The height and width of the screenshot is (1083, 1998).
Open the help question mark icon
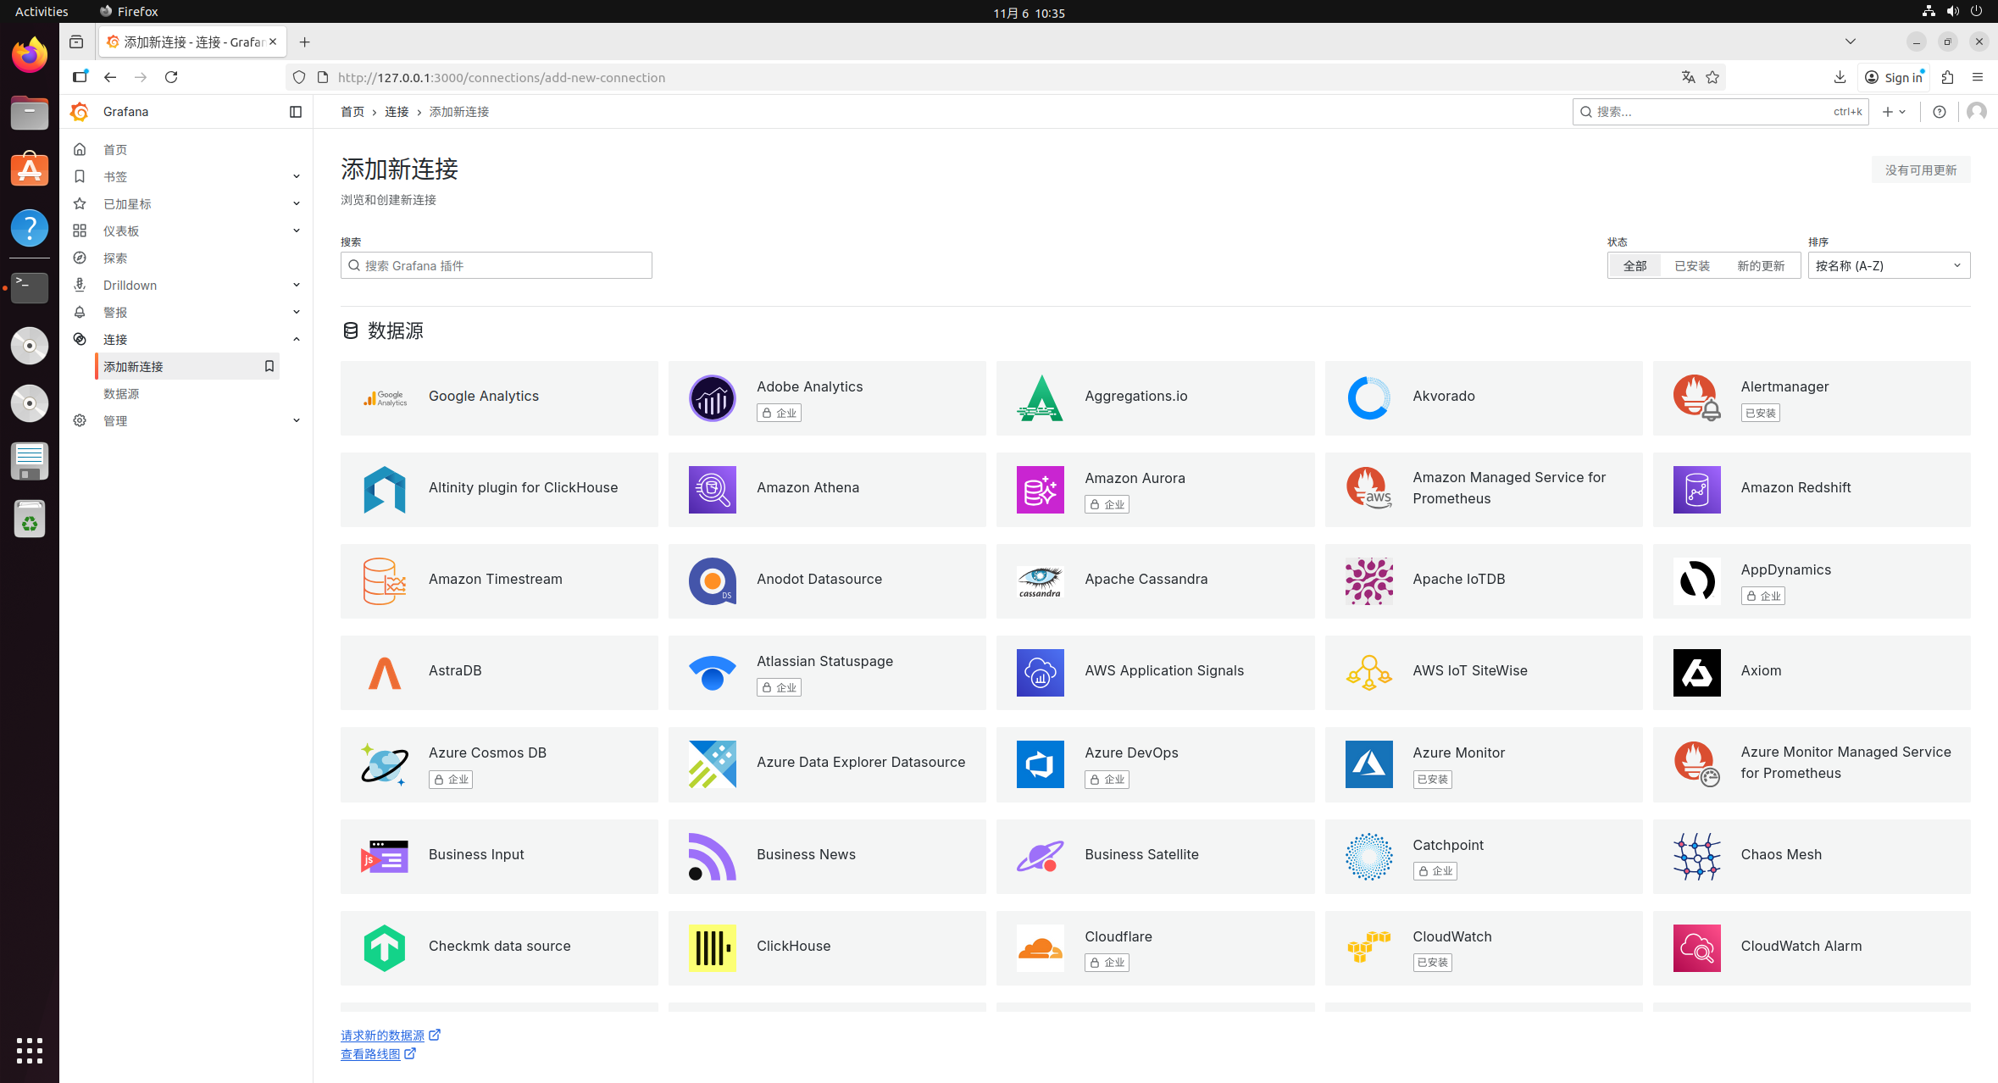(x=1940, y=112)
